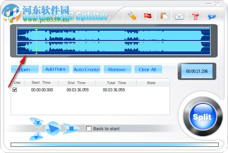The height and width of the screenshot is (153, 228).
Task: Click the 00:00:21.296 time display
Action: [x=197, y=71]
